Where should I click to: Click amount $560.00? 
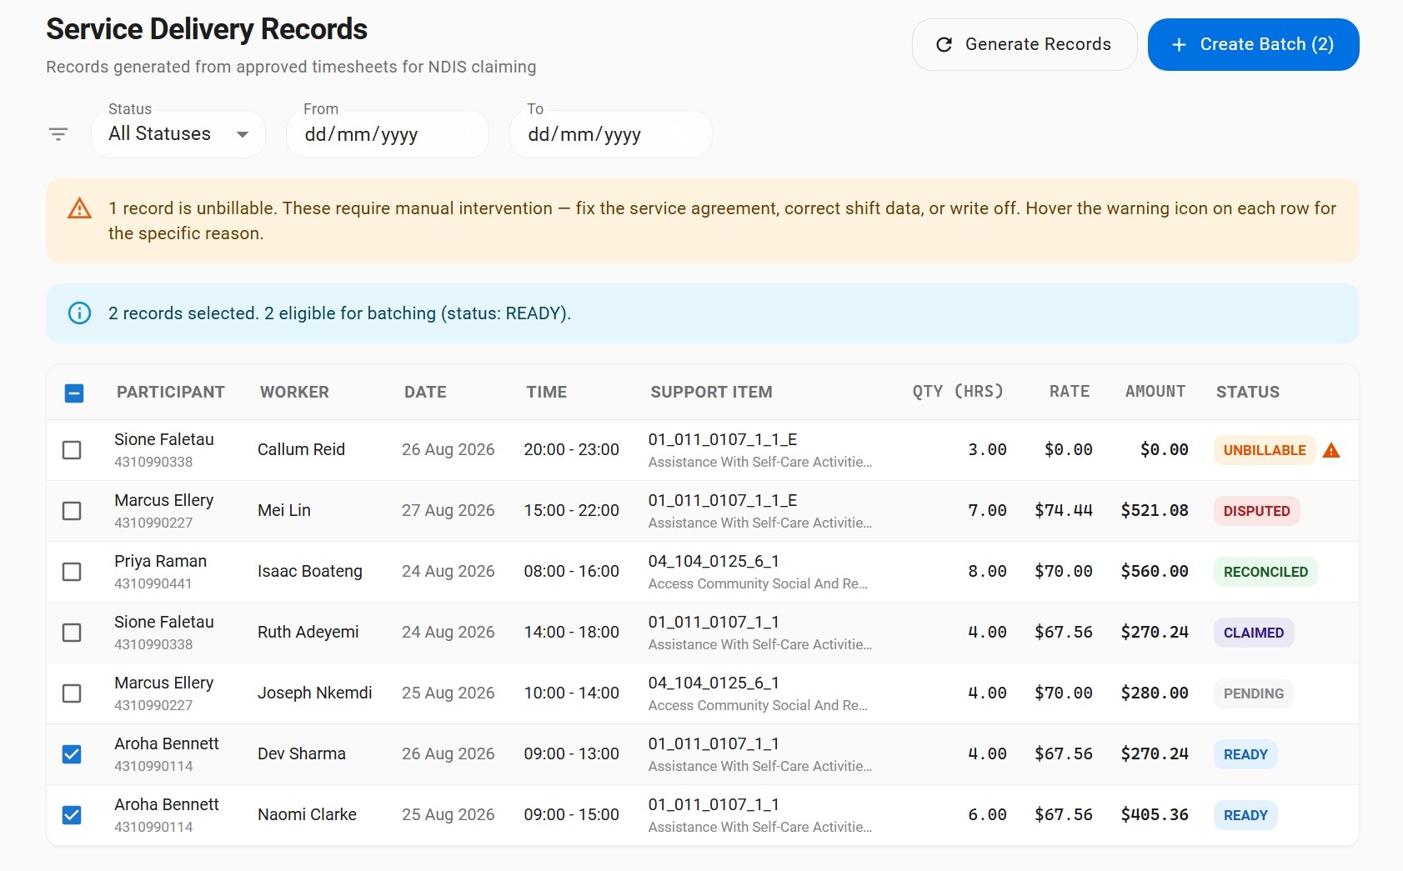[1155, 572]
